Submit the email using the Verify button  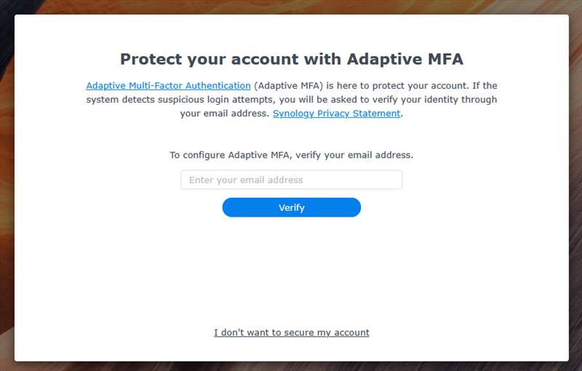[292, 207]
